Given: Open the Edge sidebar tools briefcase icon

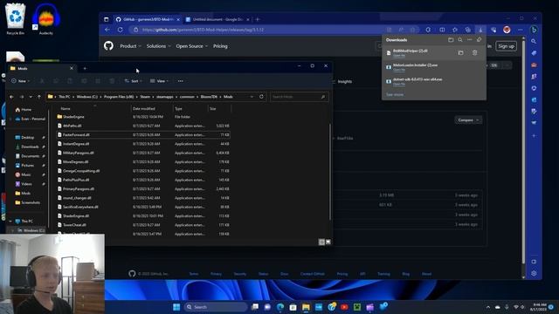Looking at the screenshot, I should pos(534,65).
